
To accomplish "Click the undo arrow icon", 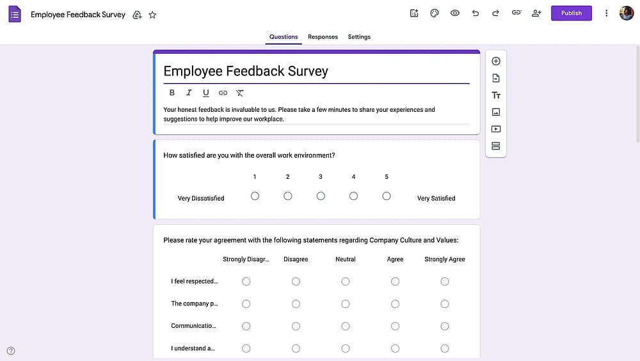I will tap(475, 13).
